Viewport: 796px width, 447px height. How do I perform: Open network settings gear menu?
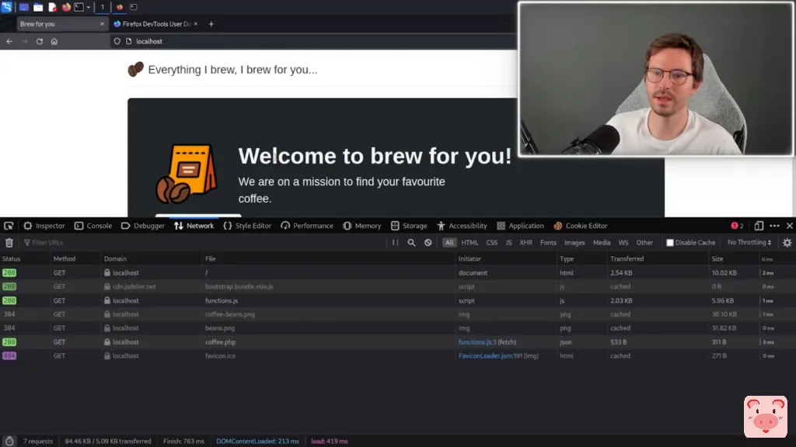coord(787,243)
